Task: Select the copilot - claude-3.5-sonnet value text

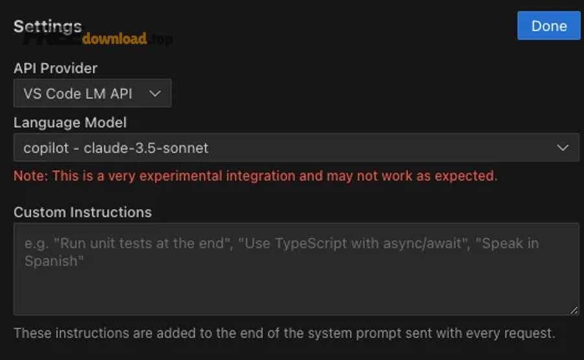Action: click(x=116, y=148)
